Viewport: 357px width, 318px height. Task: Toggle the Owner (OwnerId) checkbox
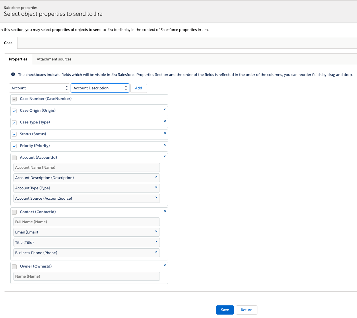coord(14,267)
